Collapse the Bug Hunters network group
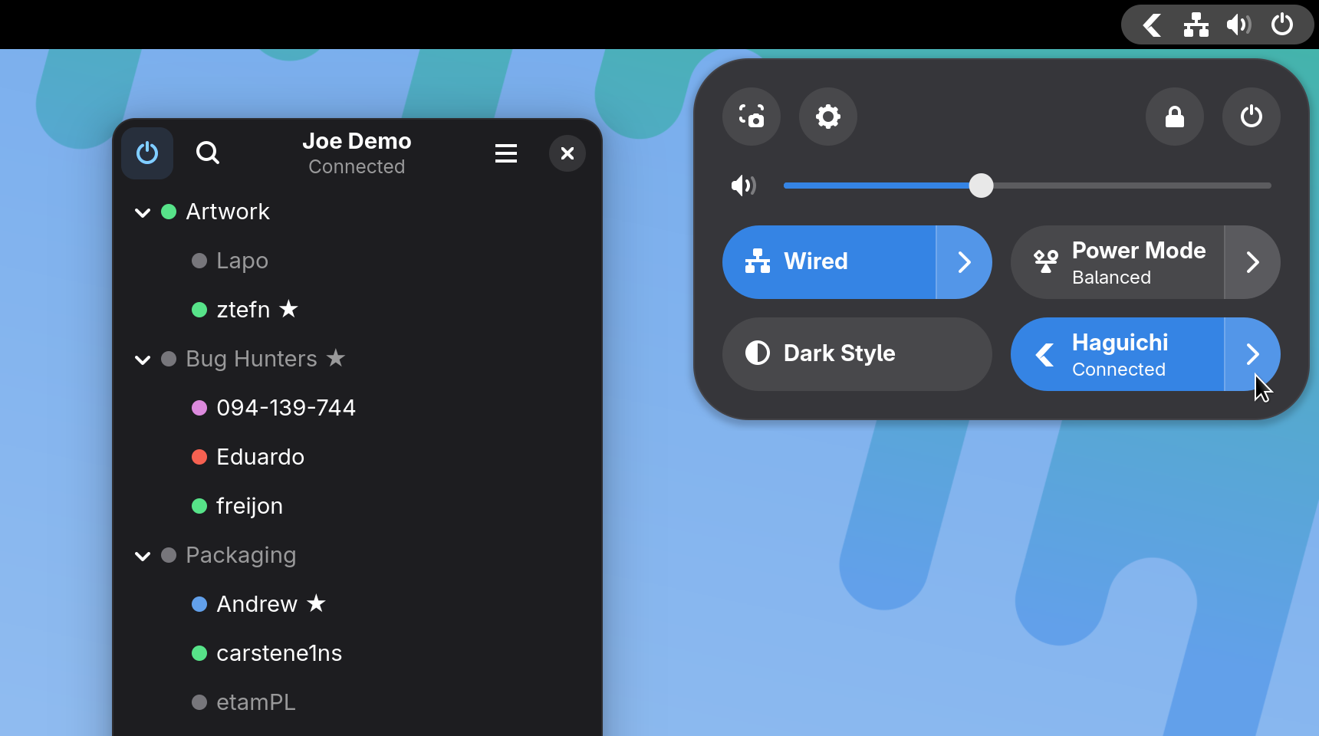The height and width of the screenshot is (736, 1319). pyautogui.click(x=143, y=360)
